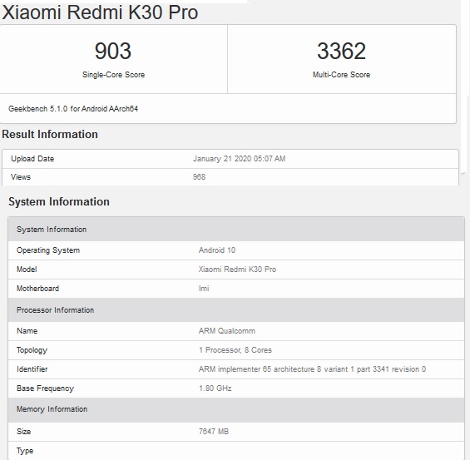The image size is (470, 460).
Task: Click the memory 'Size' label
Action: click(x=23, y=432)
